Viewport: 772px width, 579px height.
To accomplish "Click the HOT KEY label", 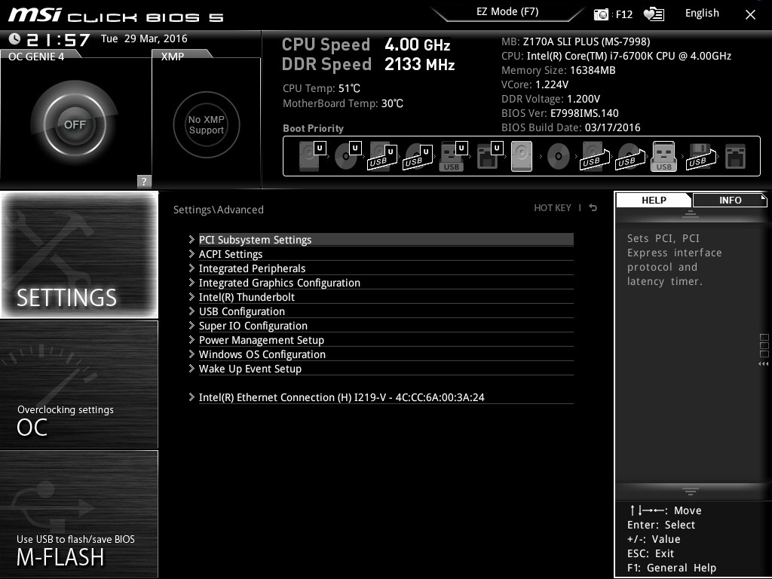I will [x=553, y=208].
